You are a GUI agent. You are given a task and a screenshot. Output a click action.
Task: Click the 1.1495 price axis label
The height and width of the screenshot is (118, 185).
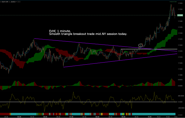(x=180, y=75)
